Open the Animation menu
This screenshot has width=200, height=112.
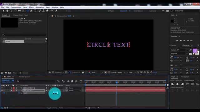(40, 7)
